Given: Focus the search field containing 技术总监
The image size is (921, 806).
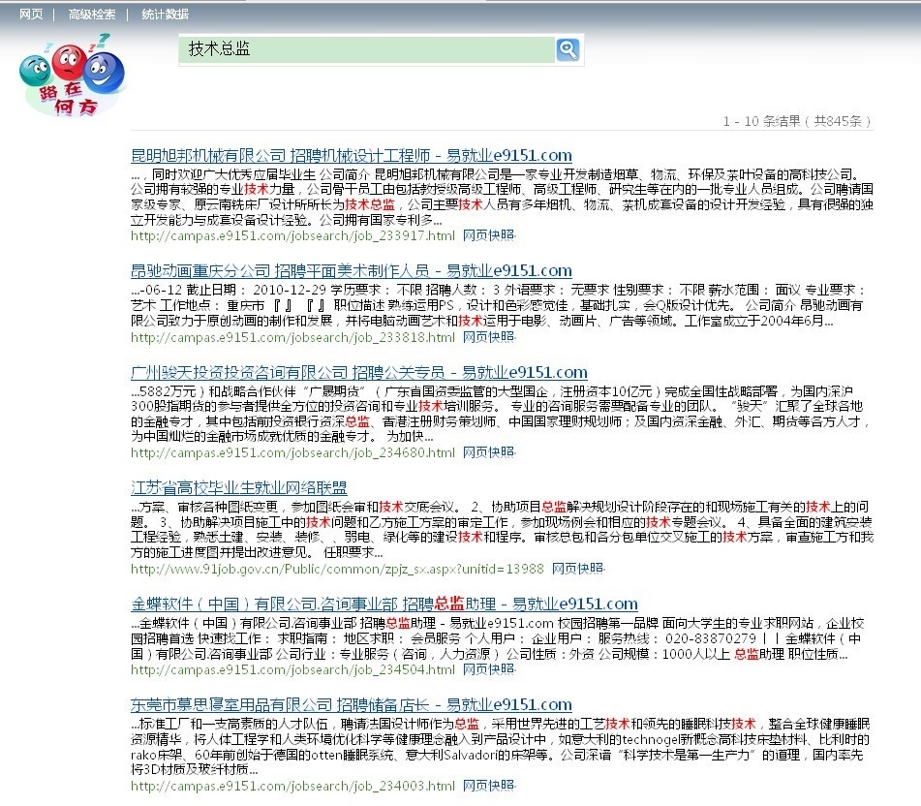Looking at the screenshot, I should [366, 49].
